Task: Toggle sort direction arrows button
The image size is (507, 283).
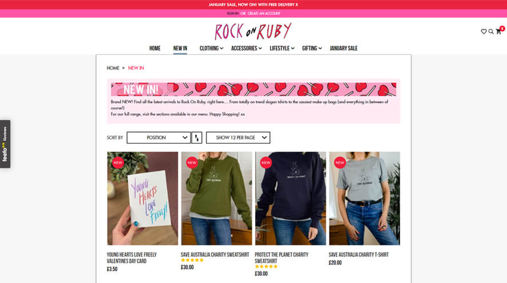Action: click(x=197, y=138)
